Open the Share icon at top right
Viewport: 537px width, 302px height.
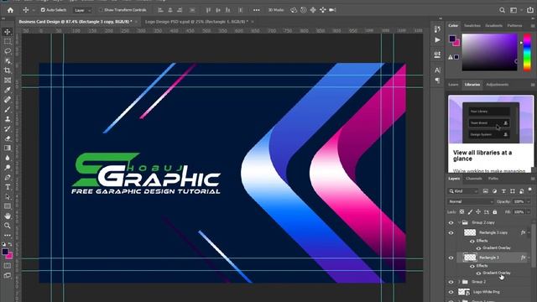click(529, 10)
